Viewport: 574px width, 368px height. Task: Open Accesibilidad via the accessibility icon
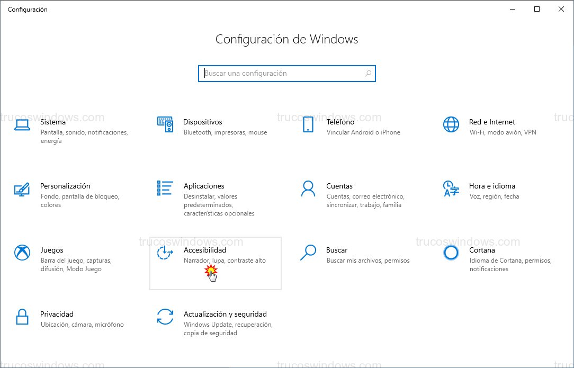[x=165, y=253]
